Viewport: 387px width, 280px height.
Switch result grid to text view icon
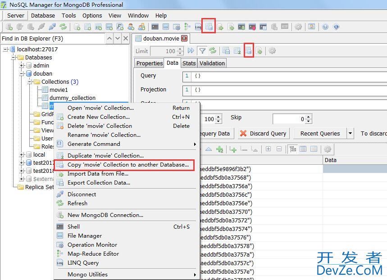pyautogui.click(x=314, y=149)
